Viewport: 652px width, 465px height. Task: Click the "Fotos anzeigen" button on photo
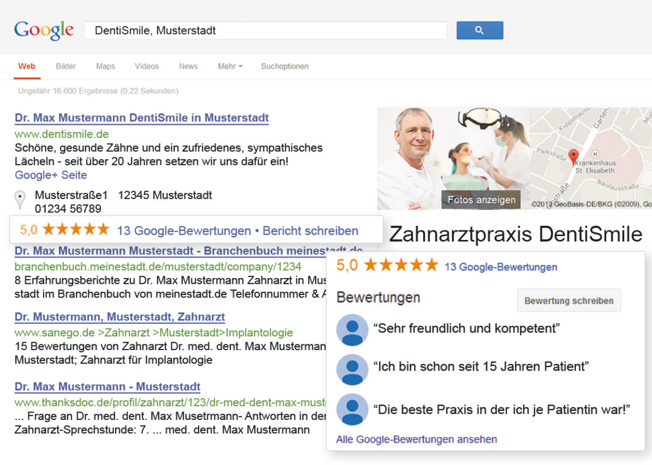point(481,200)
